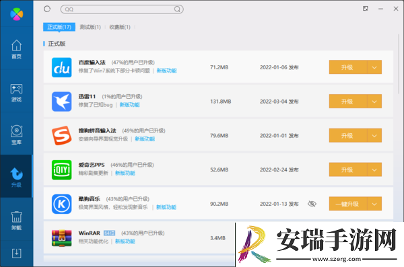Open the Uninstall (卸载) sidebar section
The height and width of the screenshot is (267, 404).
tap(16, 220)
